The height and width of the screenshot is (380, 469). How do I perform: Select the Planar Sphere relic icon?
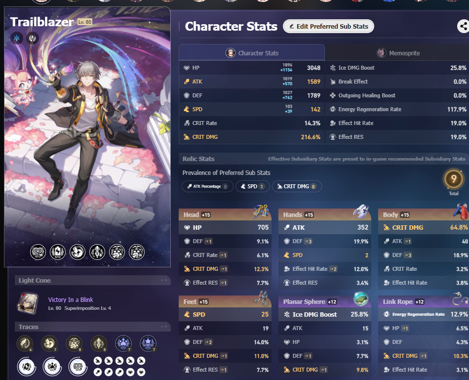pyautogui.click(x=361, y=298)
